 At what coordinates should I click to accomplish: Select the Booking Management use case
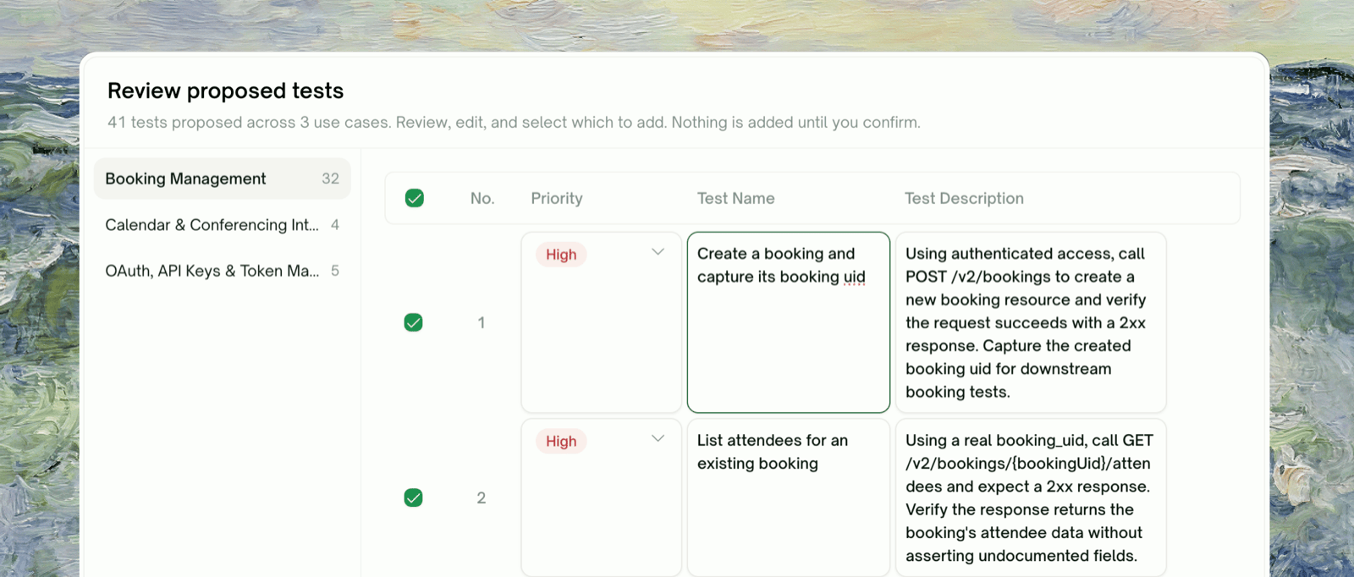point(222,179)
